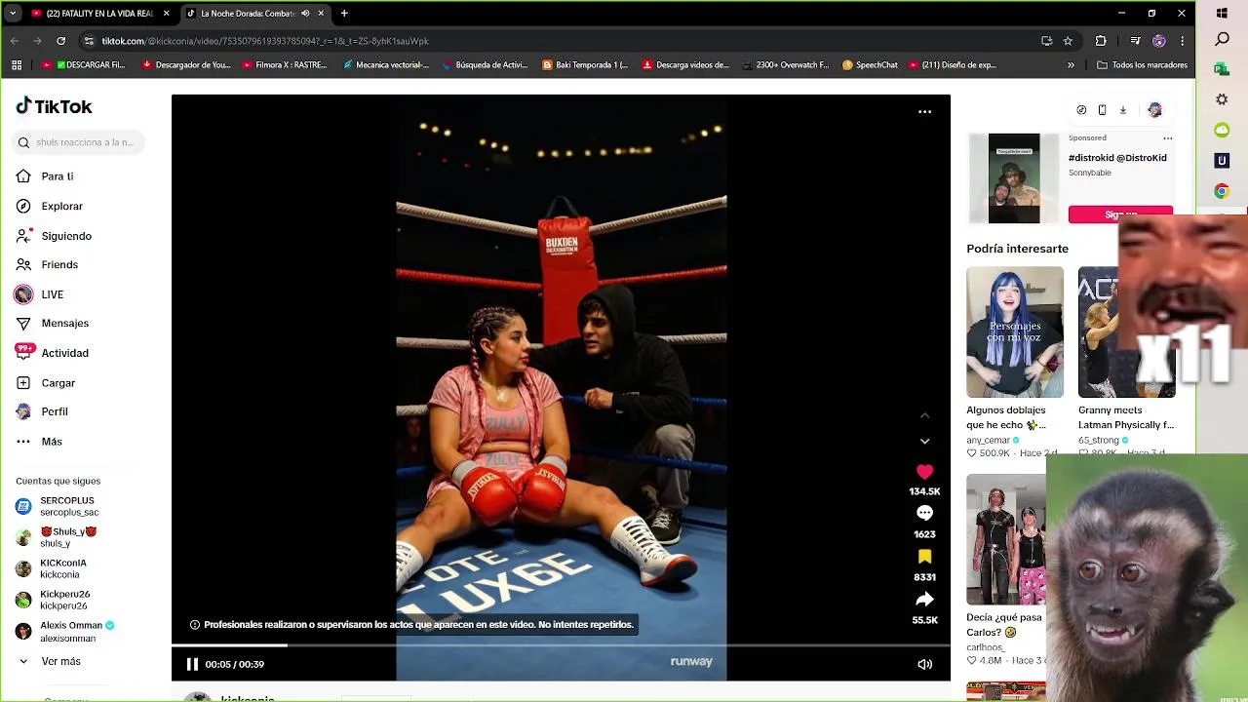Open the browser extensions icon

[1101, 41]
